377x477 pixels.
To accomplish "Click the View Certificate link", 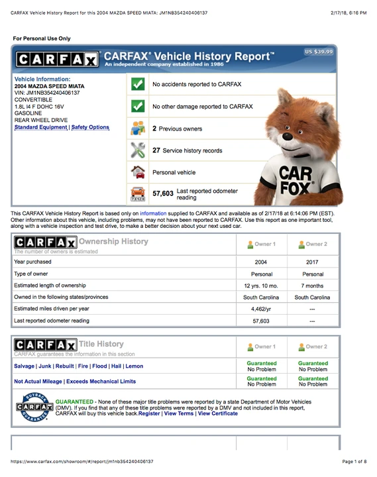I will [x=218, y=413].
